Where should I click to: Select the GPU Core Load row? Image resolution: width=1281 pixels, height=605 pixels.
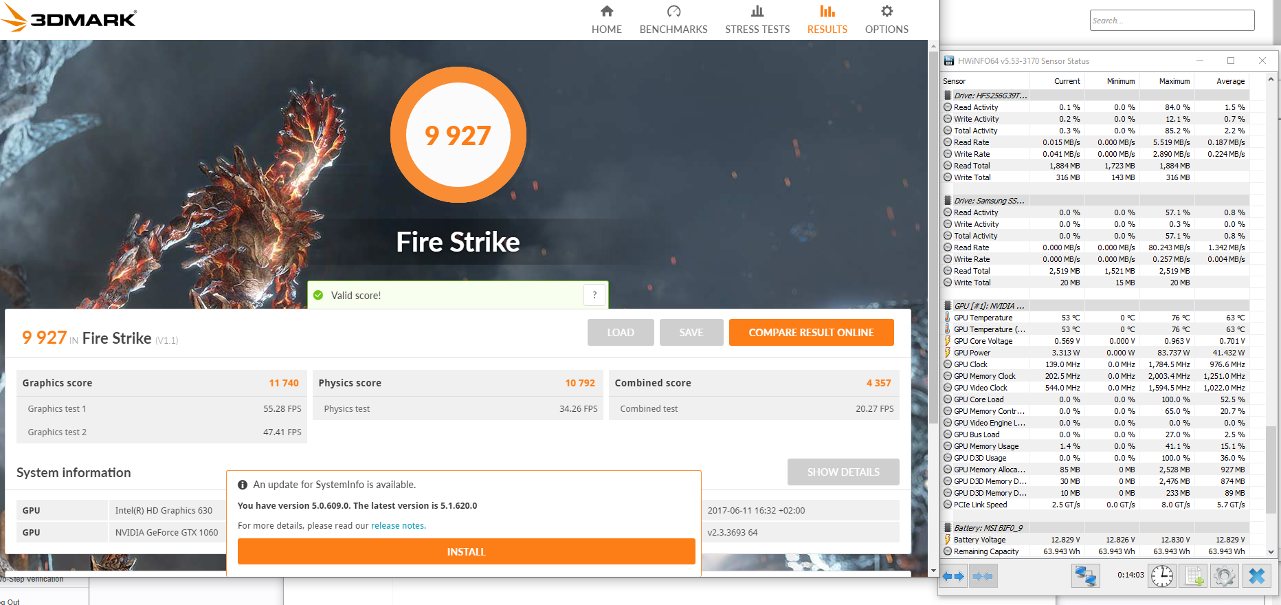tap(1095, 399)
